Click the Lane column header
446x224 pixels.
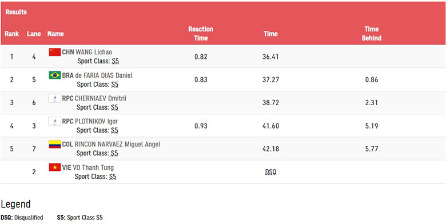click(x=34, y=34)
